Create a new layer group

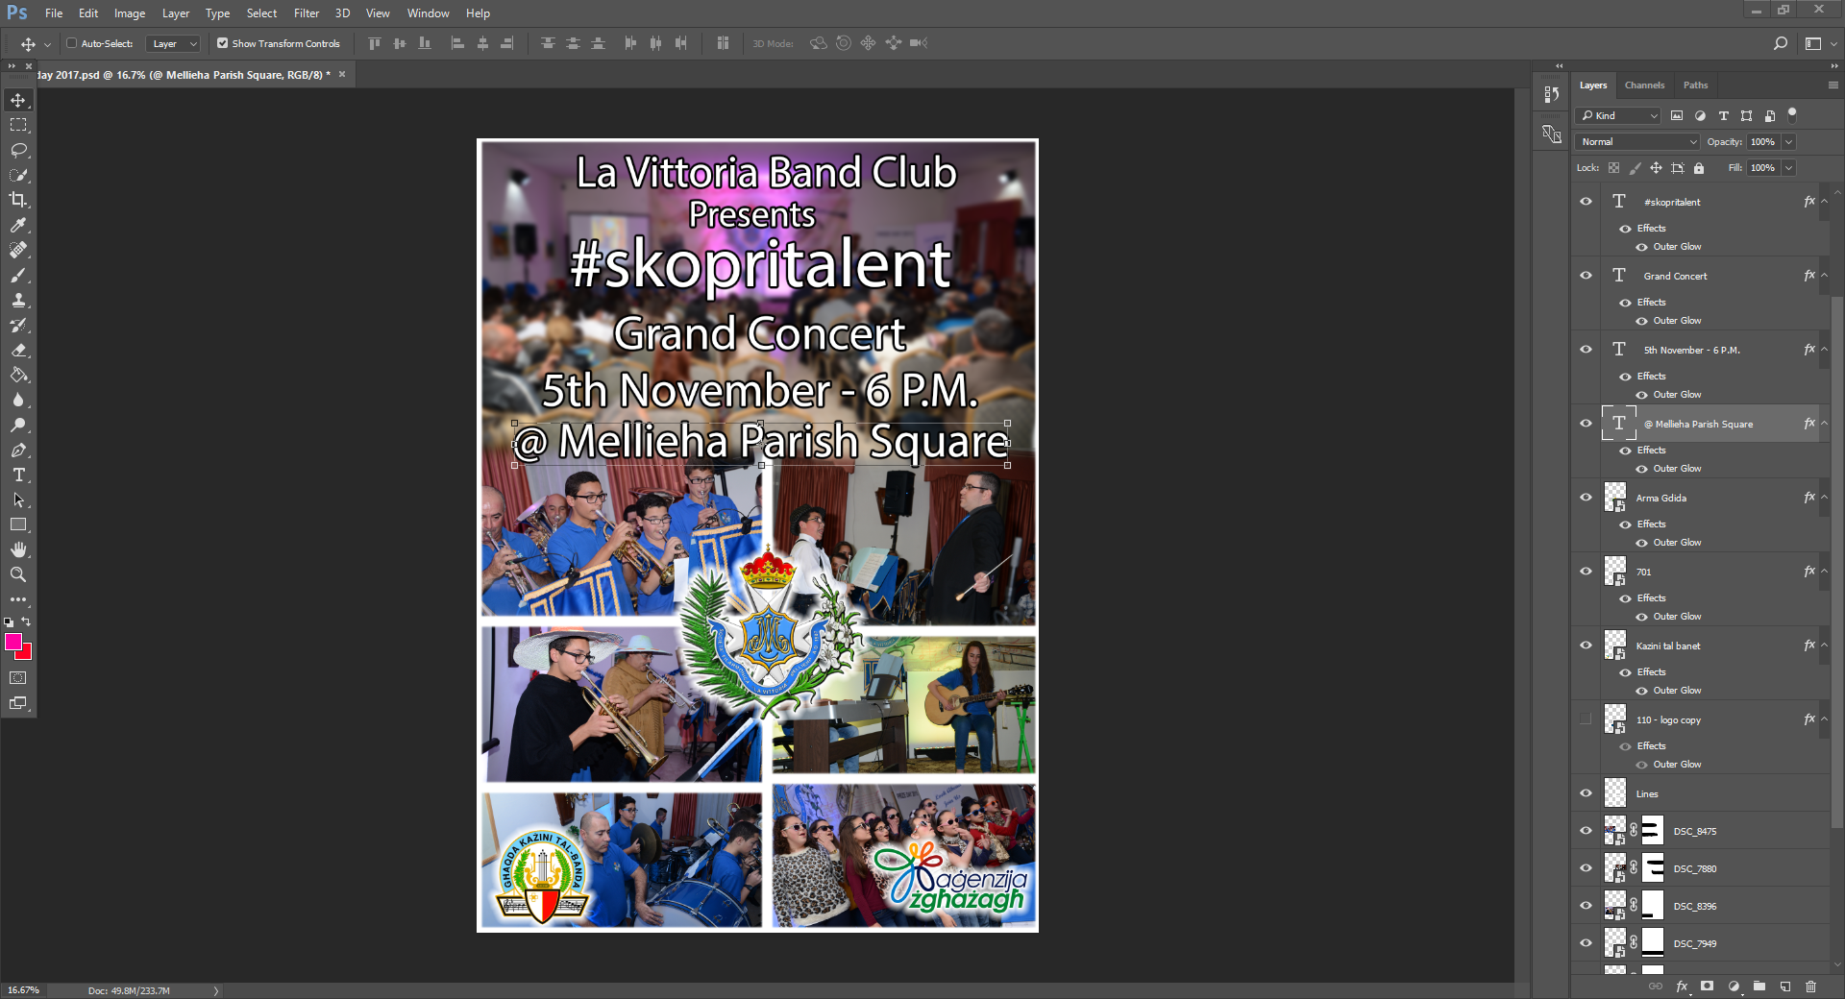(x=1759, y=987)
